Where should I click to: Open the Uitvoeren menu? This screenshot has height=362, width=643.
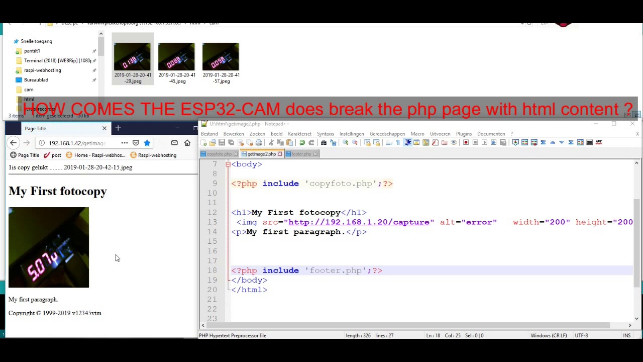point(440,134)
